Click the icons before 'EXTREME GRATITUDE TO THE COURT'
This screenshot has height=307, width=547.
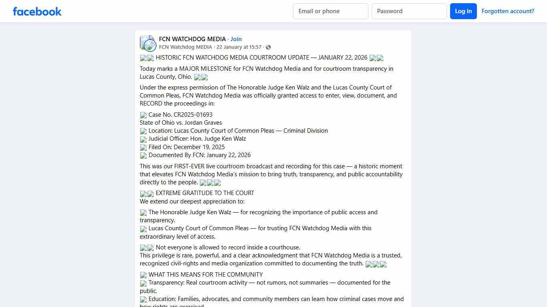click(146, 194)
